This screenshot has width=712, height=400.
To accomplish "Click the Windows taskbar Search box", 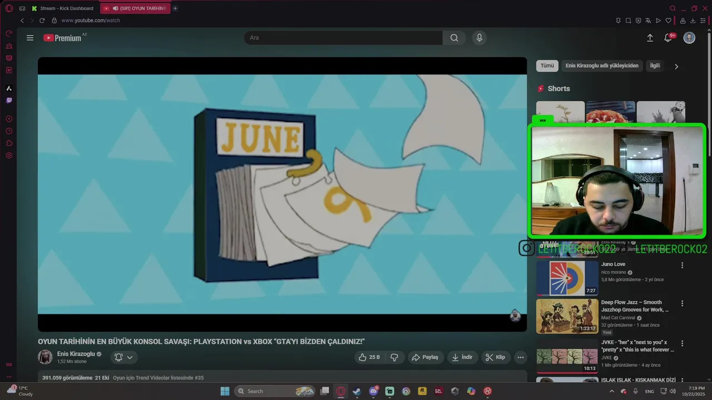I will 276,391.
